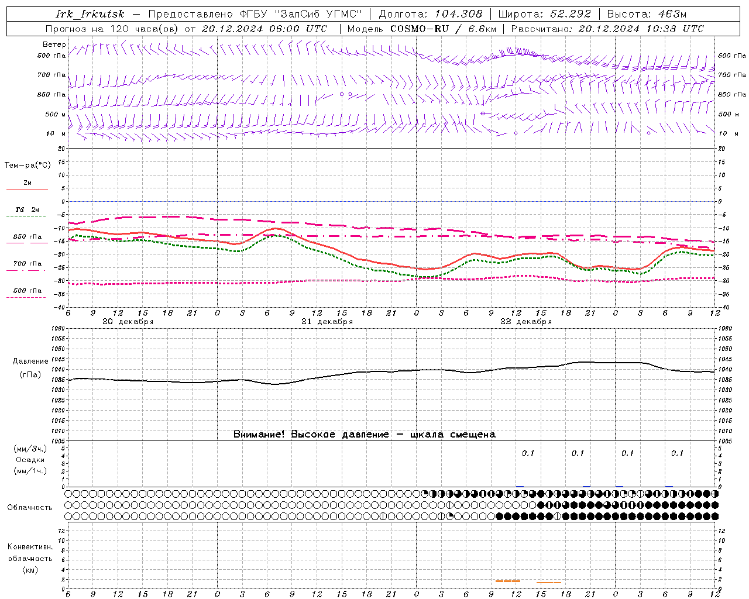The image size is (749, 599).
Task: Click the 21 декабря date label
Action: [x=327, y=322]
